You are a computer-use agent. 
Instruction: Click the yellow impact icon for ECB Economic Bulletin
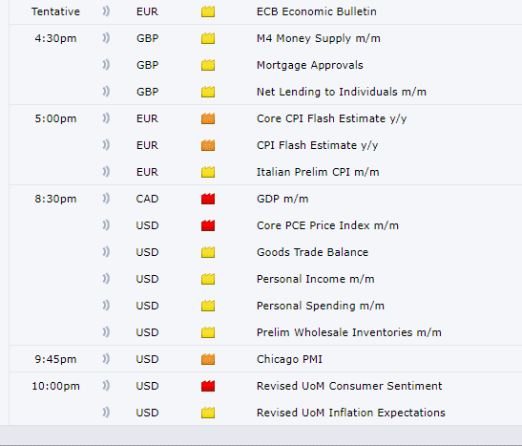coord(208,11)
